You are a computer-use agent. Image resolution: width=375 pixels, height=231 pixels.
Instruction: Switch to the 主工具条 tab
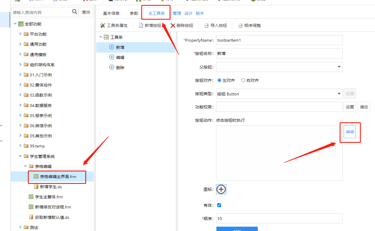coord(157,13)
